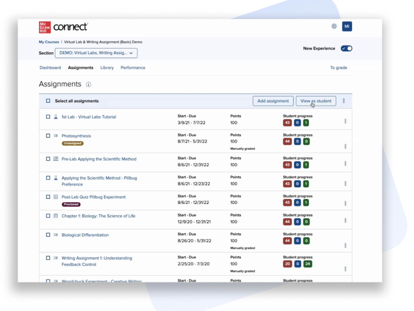Open Post-Lab Quiz Pillbug Experiment assignment
This screenshot has height=311, width=414.
[93, 197]
